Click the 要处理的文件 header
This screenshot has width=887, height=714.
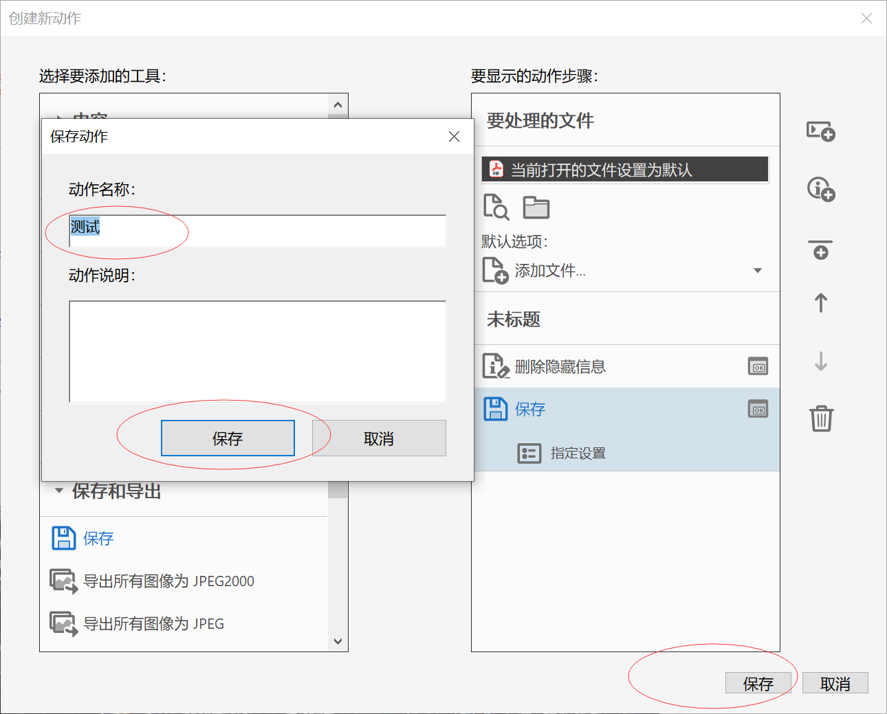click(540, 120)
